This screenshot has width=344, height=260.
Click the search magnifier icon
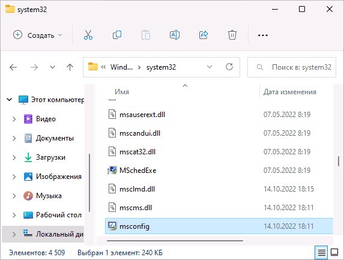click(x=260, y=67)
